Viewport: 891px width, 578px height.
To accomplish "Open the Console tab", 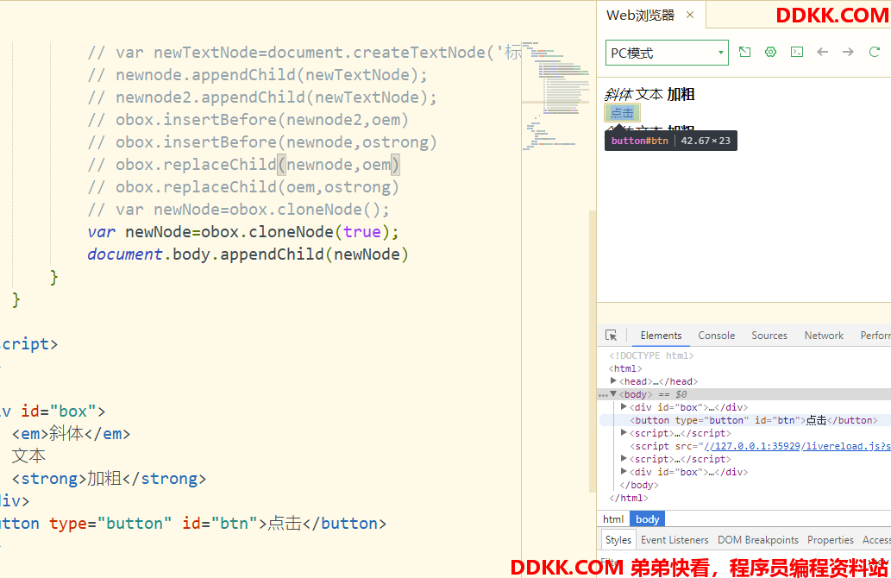I will [x=717, y=336].
